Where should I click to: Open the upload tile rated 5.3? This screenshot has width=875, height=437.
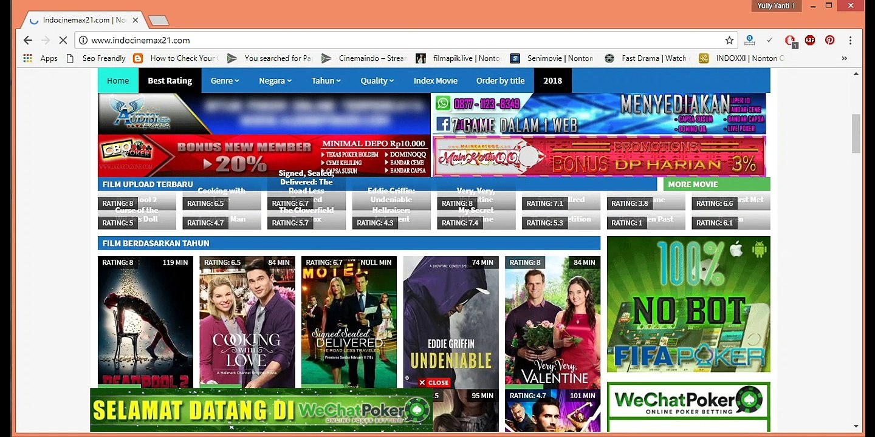[561, 220]
